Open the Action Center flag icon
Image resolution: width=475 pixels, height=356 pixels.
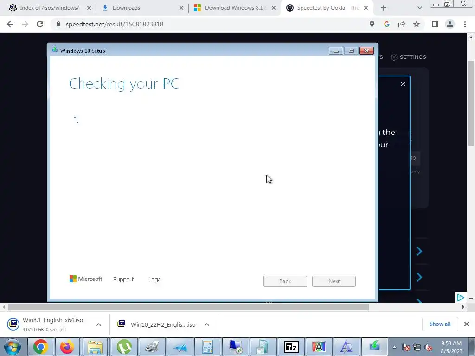[406, 347]
